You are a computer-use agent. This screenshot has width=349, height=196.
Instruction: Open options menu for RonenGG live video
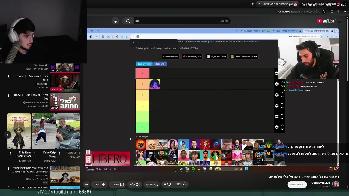(8, 77)
